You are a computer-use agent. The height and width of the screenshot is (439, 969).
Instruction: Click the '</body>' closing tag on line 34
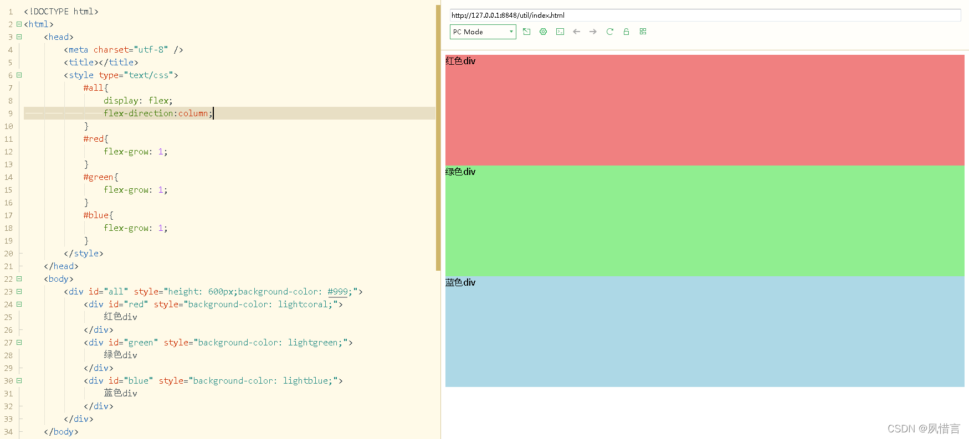(61, 432)
